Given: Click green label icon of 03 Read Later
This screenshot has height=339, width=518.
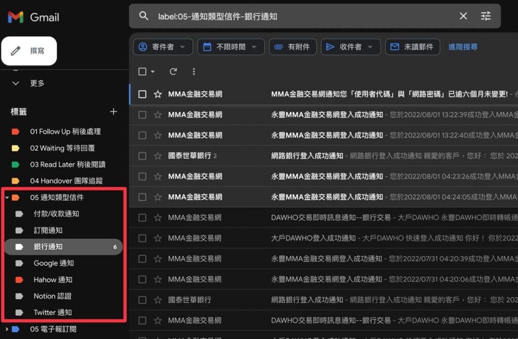Looking at the screenshot, I should tap(16, 164).
